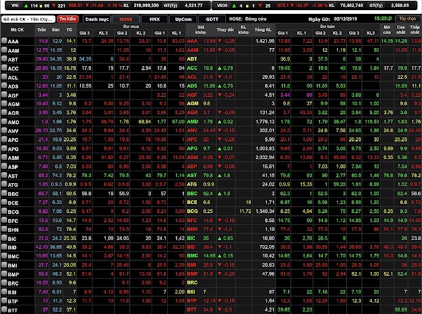422x314 pixels.
Task: Type in the Gõ mã CK field
Action: [x=28, y=19]
